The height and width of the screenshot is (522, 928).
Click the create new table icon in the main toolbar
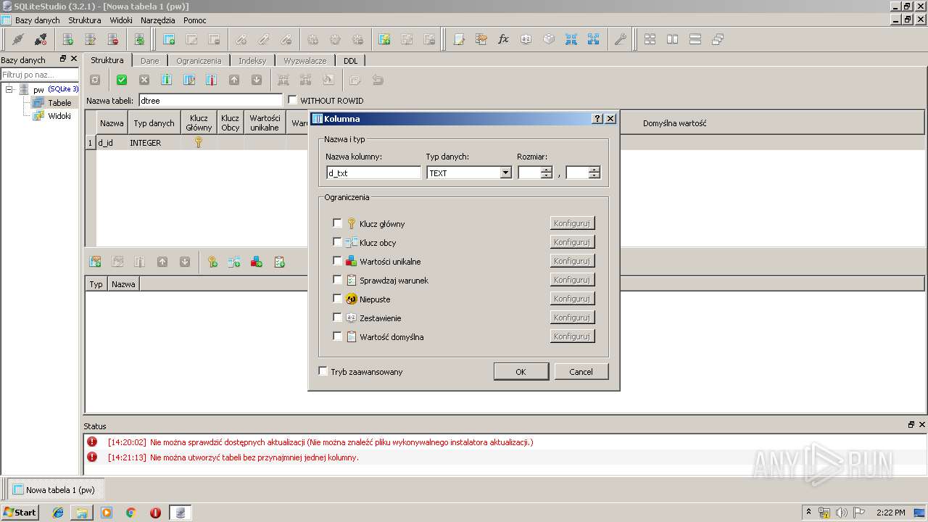click(x=169, y=39)
